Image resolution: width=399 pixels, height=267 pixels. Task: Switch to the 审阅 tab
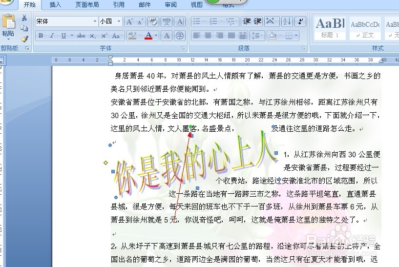point(170,4)
